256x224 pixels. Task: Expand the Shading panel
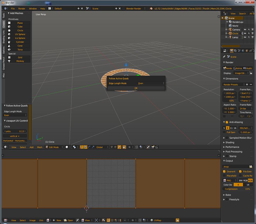pyautogui.click(x=230, y=142)
